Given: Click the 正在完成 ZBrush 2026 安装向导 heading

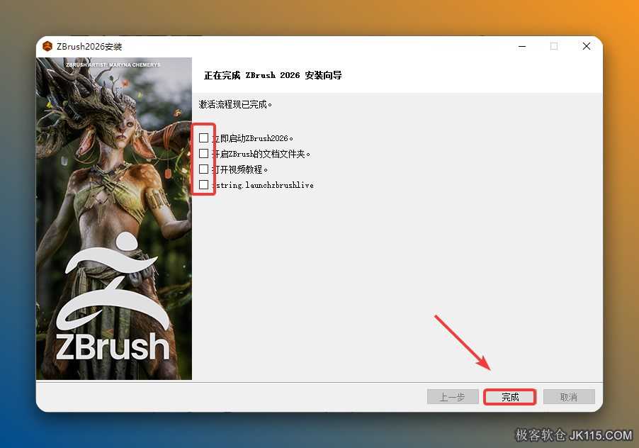Looking at the screenshot, I should [273, 75].
